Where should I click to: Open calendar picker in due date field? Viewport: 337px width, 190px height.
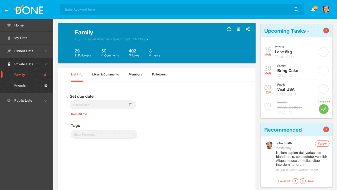(131, 105)
